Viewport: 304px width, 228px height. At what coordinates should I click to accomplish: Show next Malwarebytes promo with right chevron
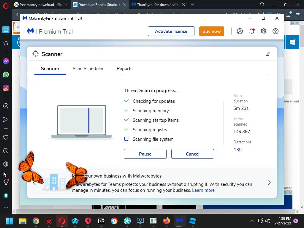pyautogui.click(x=269, y=183)
